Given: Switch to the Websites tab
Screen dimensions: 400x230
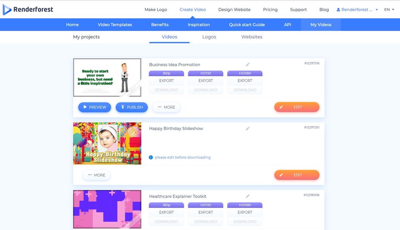Looking at the screenshot, I should tap(252, 37).
